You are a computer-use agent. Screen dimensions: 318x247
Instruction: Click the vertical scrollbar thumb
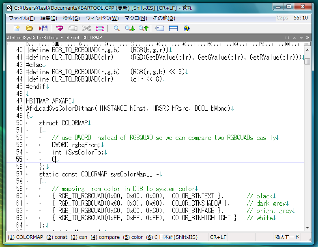point(307,61)
